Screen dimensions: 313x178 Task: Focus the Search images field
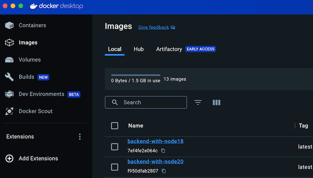tap(146, 102)
